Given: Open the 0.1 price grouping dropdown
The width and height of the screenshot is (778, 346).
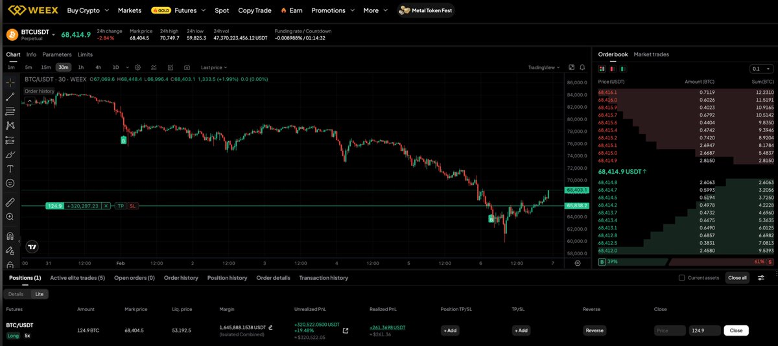Looking at the screenshot, I should (761, 69).
